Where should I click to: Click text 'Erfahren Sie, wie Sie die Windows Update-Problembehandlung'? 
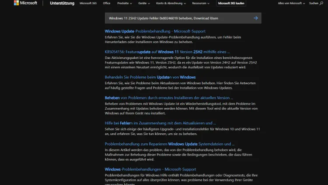coord(152,37)
